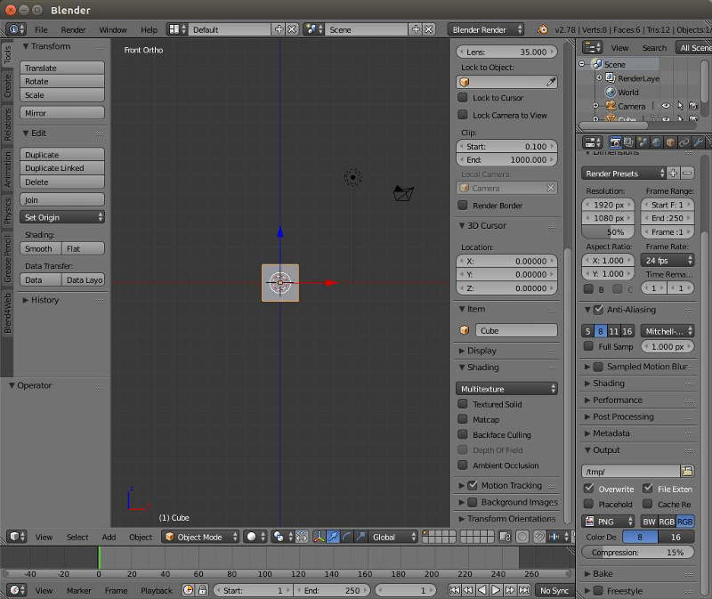Open Modifiers properties tab wrench icon

point(698,142)
